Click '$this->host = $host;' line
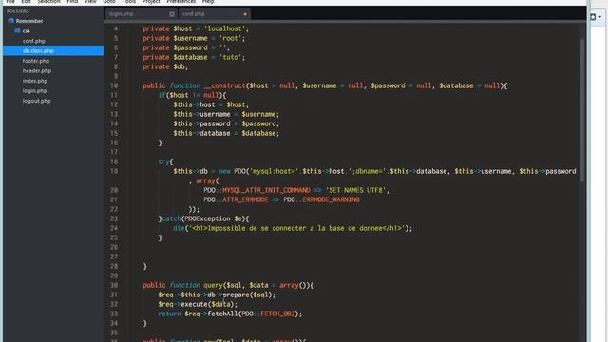 [211, 104]
